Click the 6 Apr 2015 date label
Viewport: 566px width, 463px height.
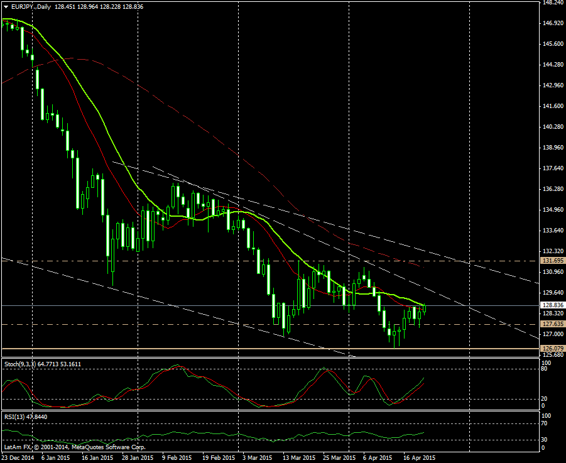tap(378, 458)
